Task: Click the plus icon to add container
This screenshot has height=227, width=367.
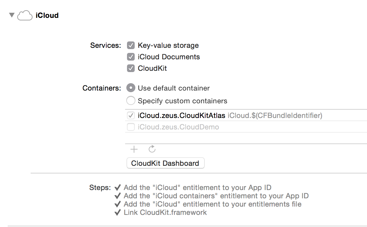Action: (134, 149)
